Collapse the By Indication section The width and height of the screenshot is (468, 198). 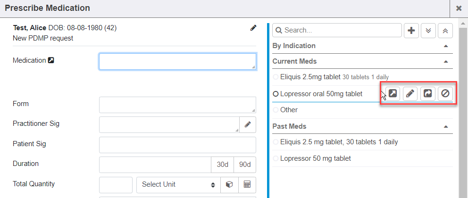(x=445, y=46)
